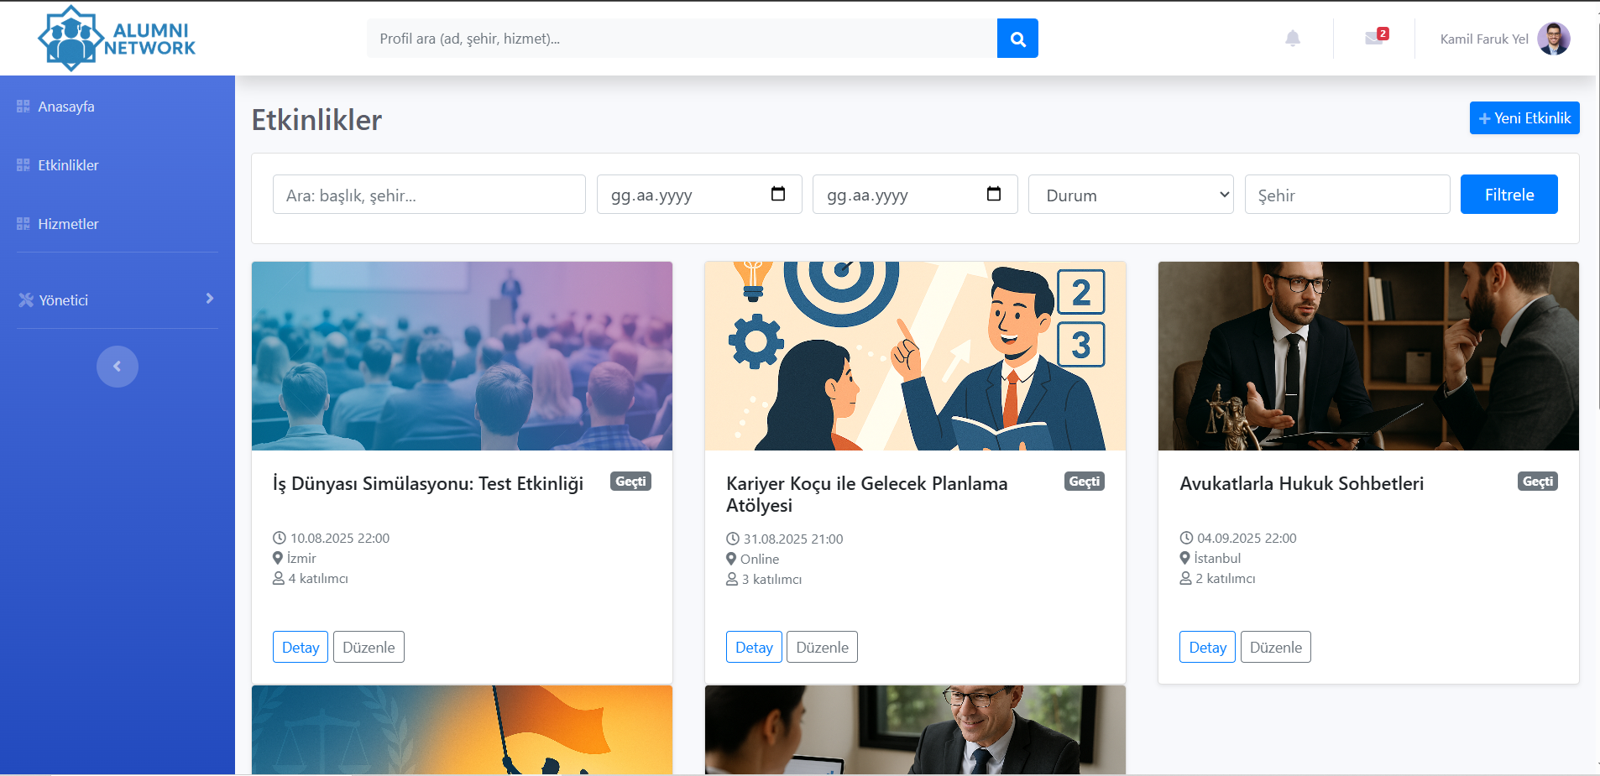1600x776 pixels.
Task: Click the Avukatlarla Hukuk Sohbetleri event image
Action: pyautogui.click(x=1368, y=356)
